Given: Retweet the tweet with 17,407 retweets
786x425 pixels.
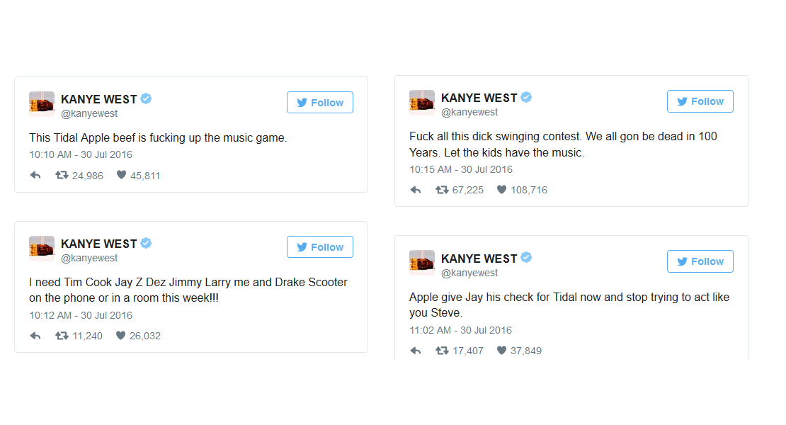Looking at the screenshot, I should point(442,351).
